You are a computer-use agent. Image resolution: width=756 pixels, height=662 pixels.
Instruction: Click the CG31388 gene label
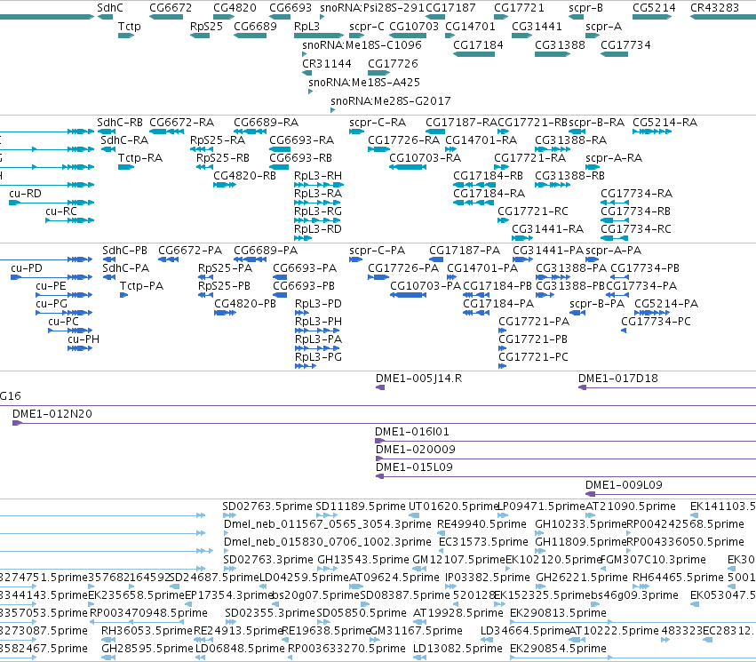pyautogui.click(x=560, y=44)
